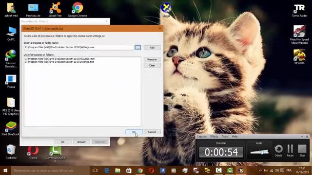Open the Google Chrome desktop shortcut
The width and height of the screenshot is (312, 175).
78,9
